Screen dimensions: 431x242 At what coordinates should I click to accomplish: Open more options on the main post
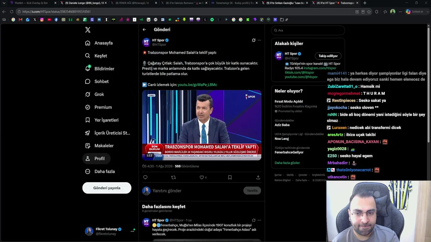[259, 40]
